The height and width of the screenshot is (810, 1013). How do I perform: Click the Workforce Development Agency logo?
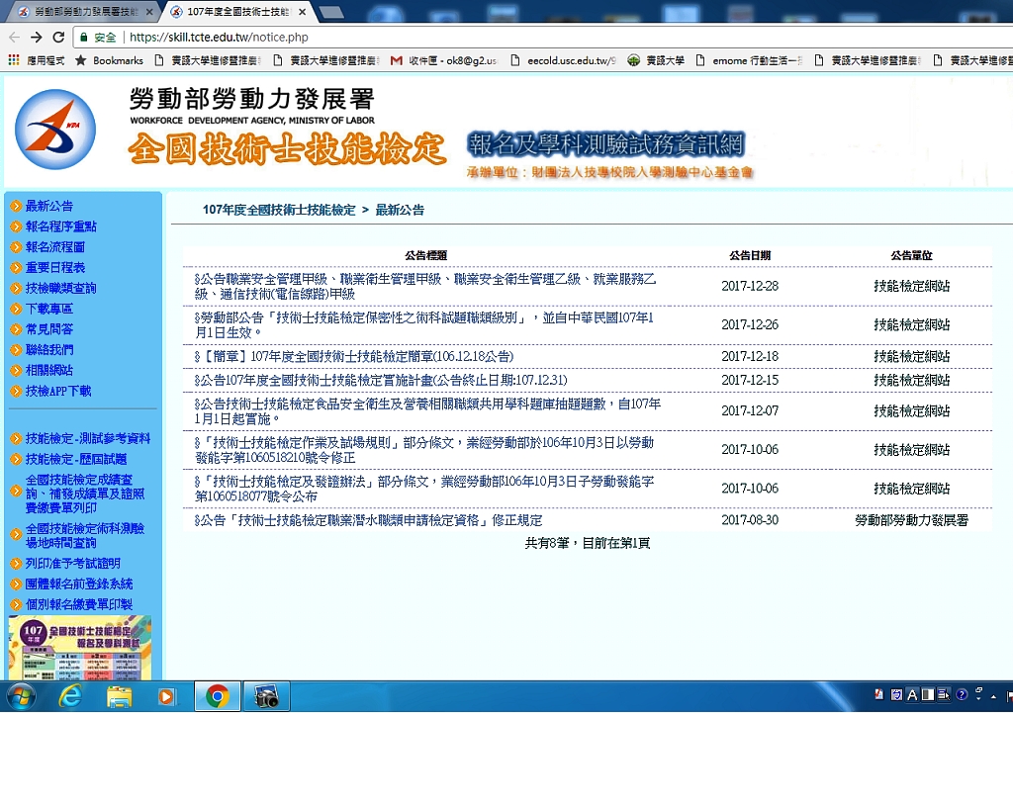point(55,130)
